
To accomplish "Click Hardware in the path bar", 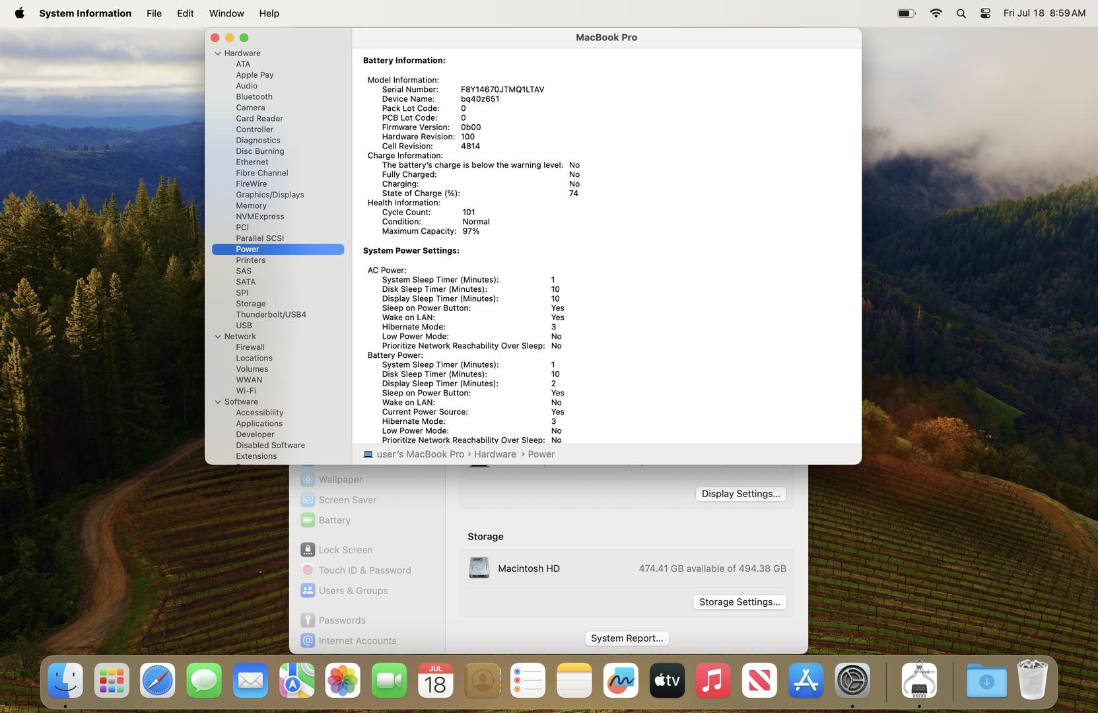I will pos(495,454).
